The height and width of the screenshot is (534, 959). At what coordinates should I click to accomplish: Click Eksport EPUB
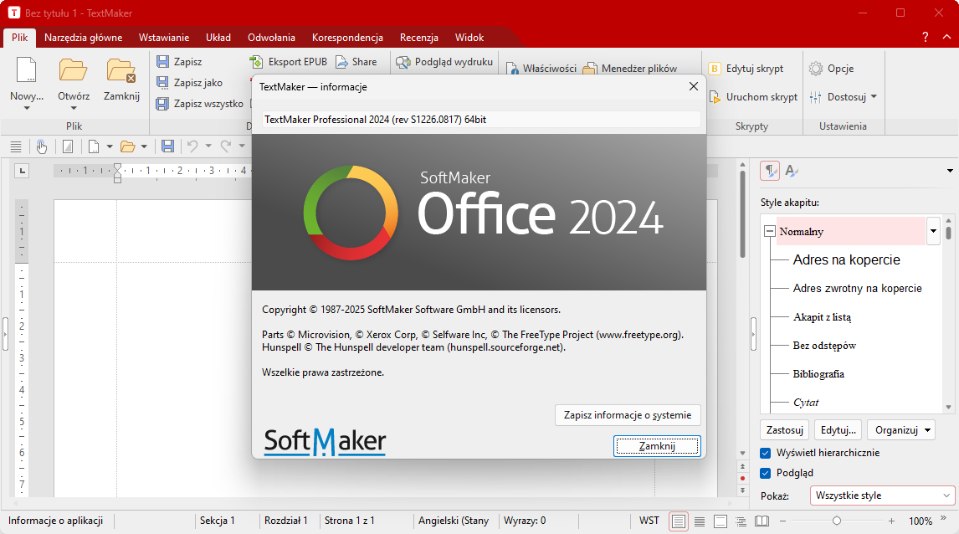pyautogui.click(x=288, y=62)
